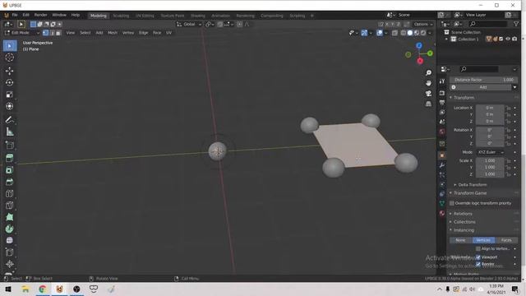The image size is (526, 296).
Task: Switch to the Shading workspace tab
Action: [197, 16]
